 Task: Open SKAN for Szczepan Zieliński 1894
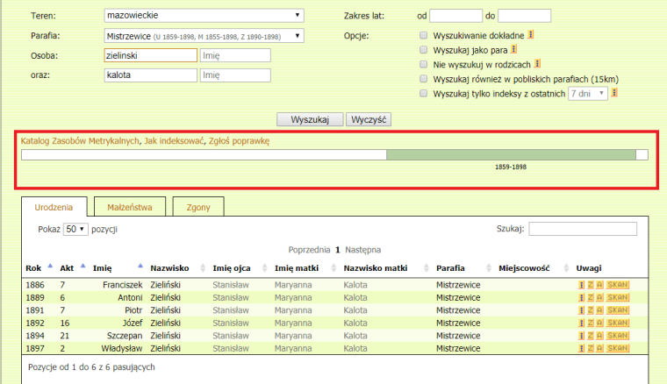tap(618, 336)
